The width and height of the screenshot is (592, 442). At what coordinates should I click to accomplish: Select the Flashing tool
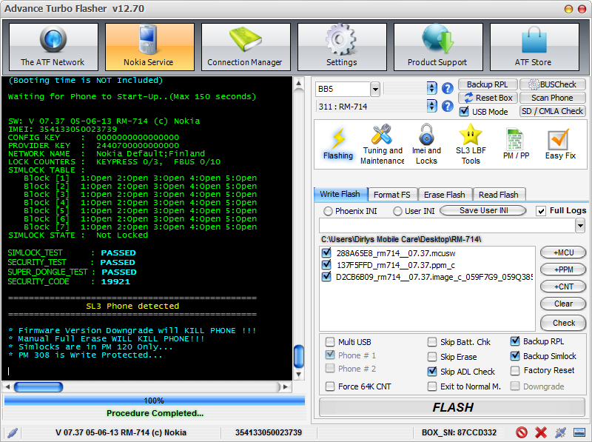tap(338, 144)
